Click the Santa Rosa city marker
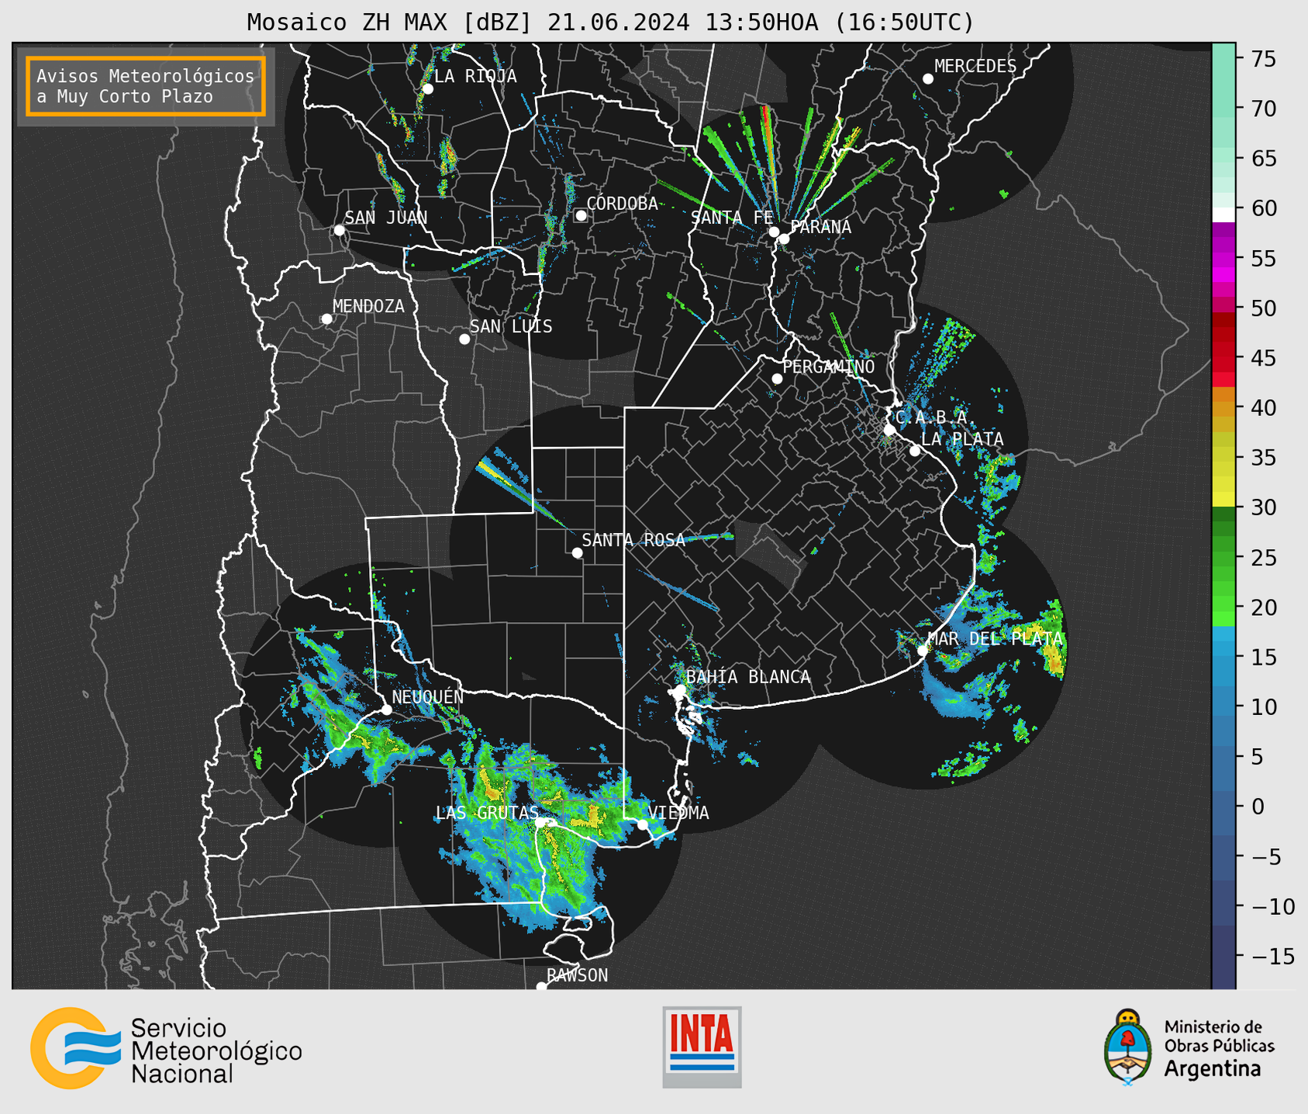This screenshot has width=1308, height=1114. pos(577,552)
